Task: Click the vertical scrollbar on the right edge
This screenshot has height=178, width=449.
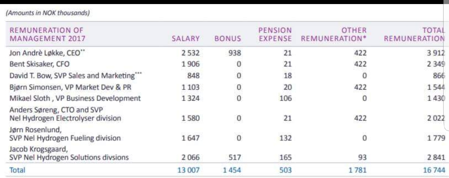Action: (446, 62)
